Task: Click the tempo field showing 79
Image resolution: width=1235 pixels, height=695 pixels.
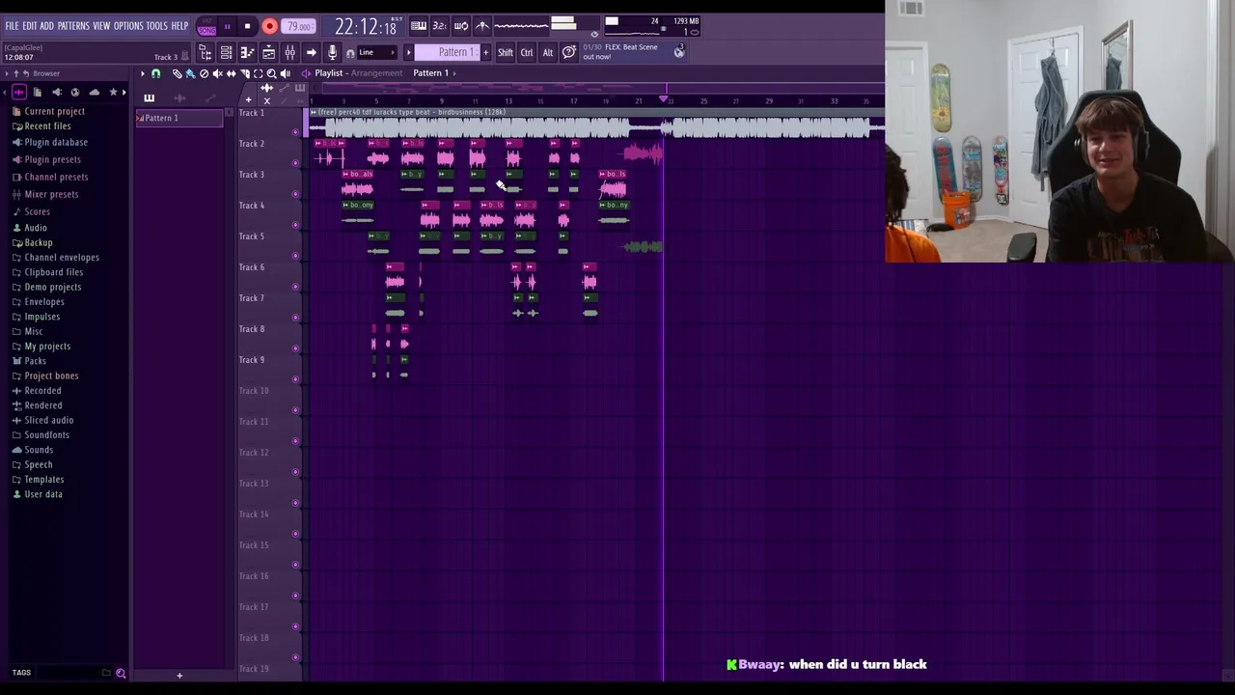Action: pos(299,27)
